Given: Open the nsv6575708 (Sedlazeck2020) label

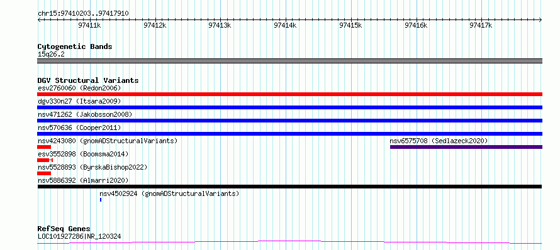Looking at the screenshot, I should click(x=439, y=141).
